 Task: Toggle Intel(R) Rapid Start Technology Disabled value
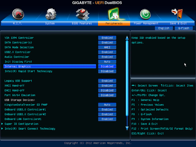107,71
